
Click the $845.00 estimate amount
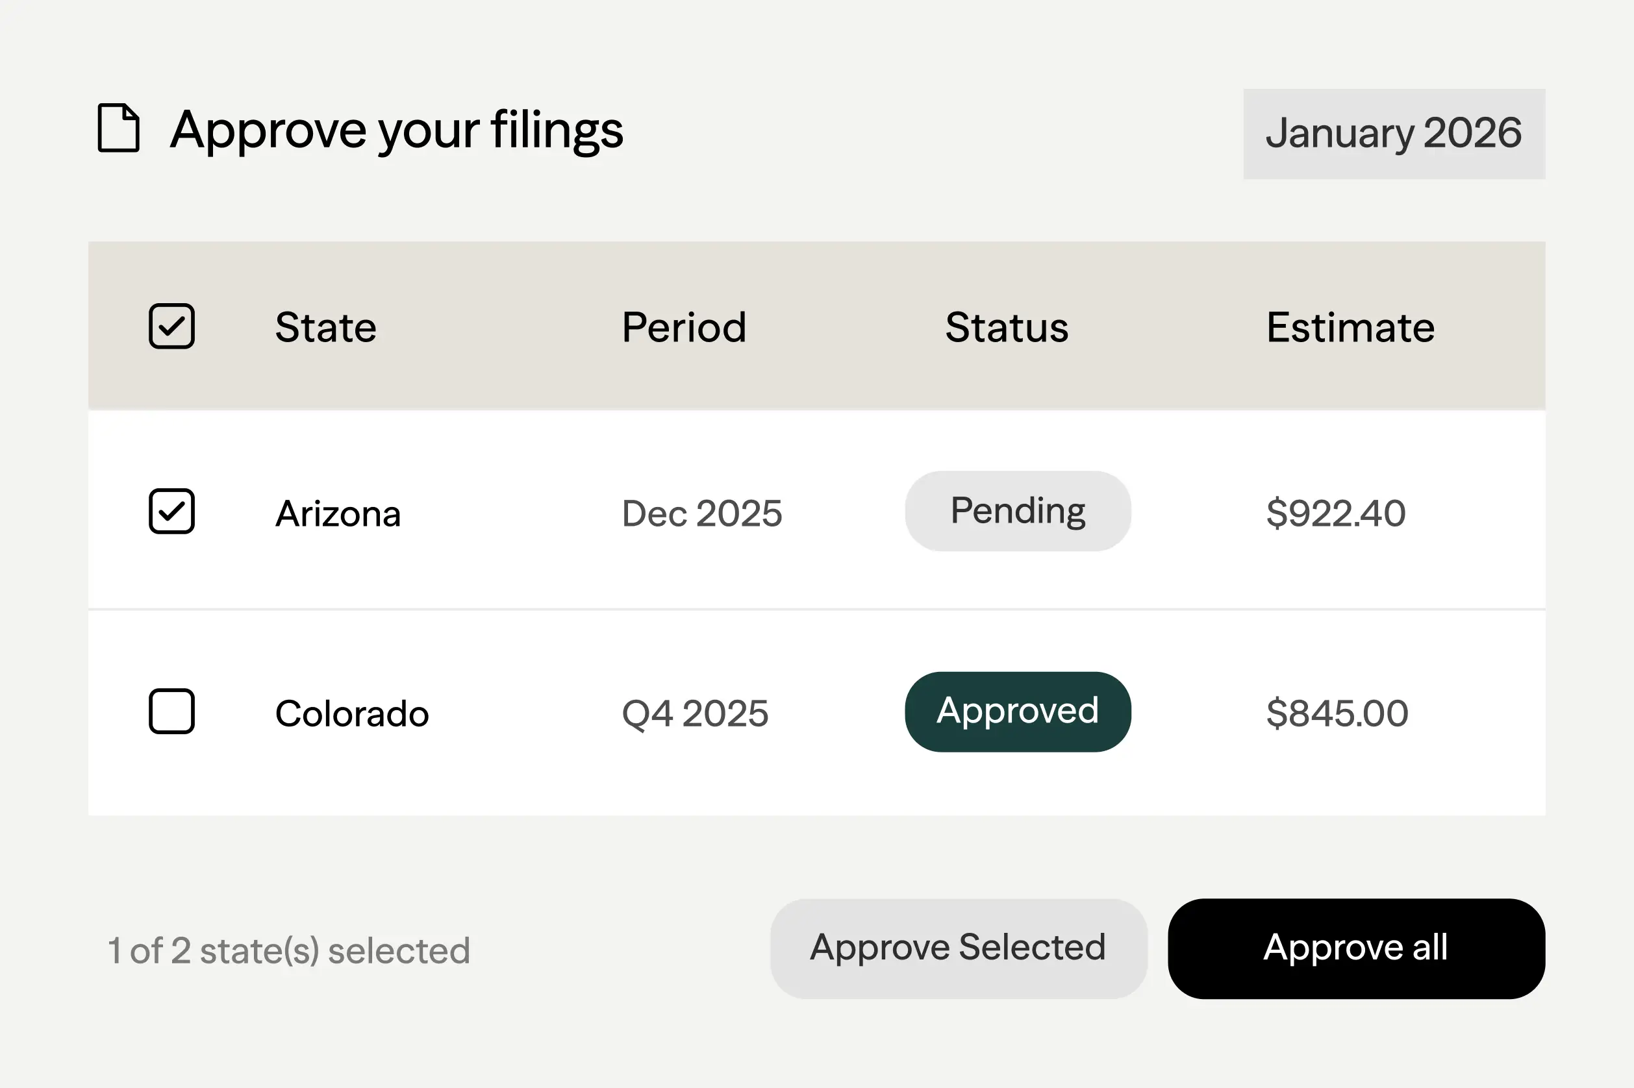tap(1337, 713)
